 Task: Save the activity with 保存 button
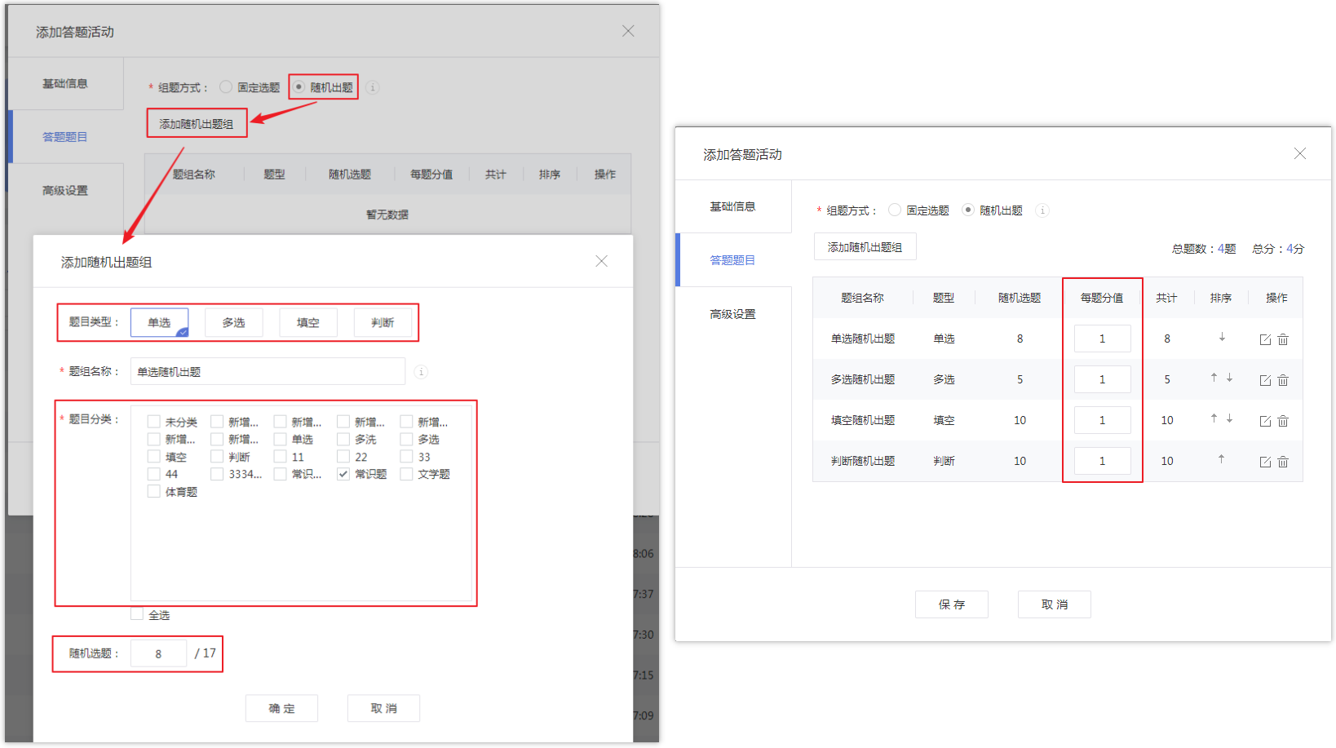951,604
